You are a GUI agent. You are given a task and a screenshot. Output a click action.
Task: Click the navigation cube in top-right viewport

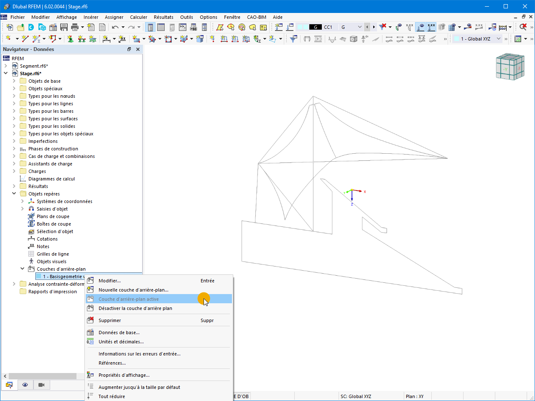510,66
